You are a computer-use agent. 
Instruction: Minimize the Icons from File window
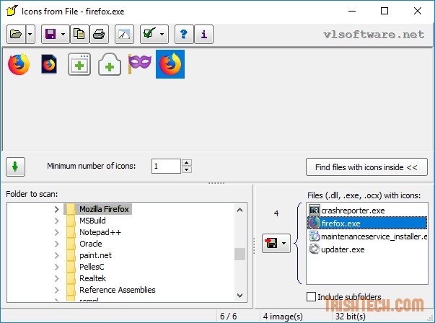coord(352,11)
